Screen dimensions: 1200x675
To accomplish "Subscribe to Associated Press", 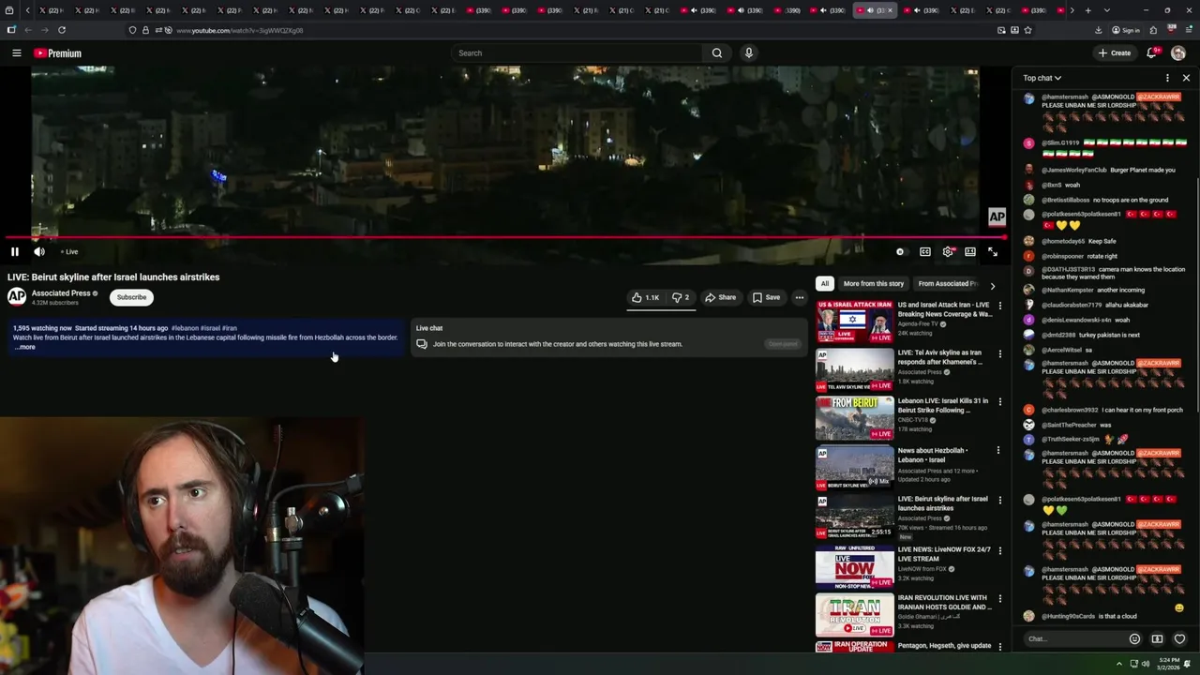I will click(131, 297).
